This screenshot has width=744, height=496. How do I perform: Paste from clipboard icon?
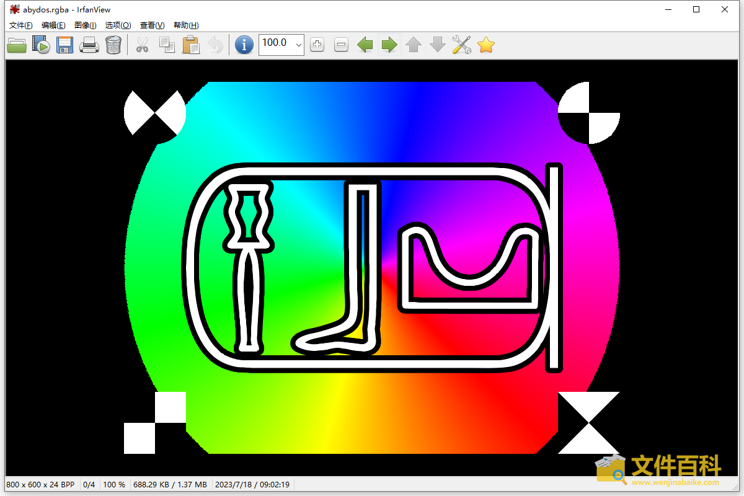coord(191,45)
